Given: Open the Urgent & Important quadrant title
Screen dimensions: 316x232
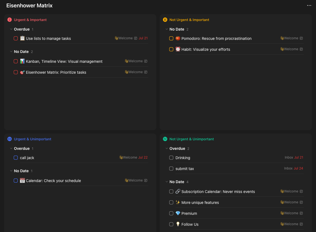Looking at the screenshot, I should [x=30, y=20].
